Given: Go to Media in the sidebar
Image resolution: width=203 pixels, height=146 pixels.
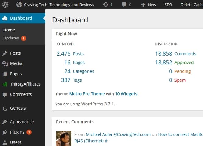Looking at the screenshot, I should click(x=16, y=63).
